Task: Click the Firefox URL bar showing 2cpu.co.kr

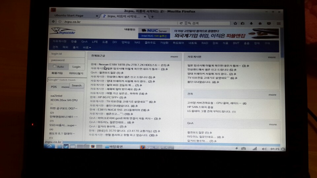Action: point(120,22)
